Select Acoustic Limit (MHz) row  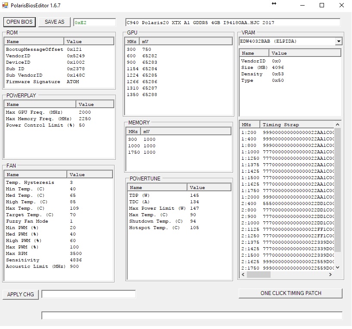coord(59,267)
